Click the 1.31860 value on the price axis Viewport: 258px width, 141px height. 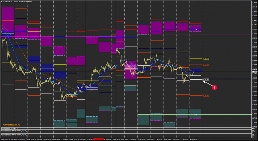[x=255, y=56]
